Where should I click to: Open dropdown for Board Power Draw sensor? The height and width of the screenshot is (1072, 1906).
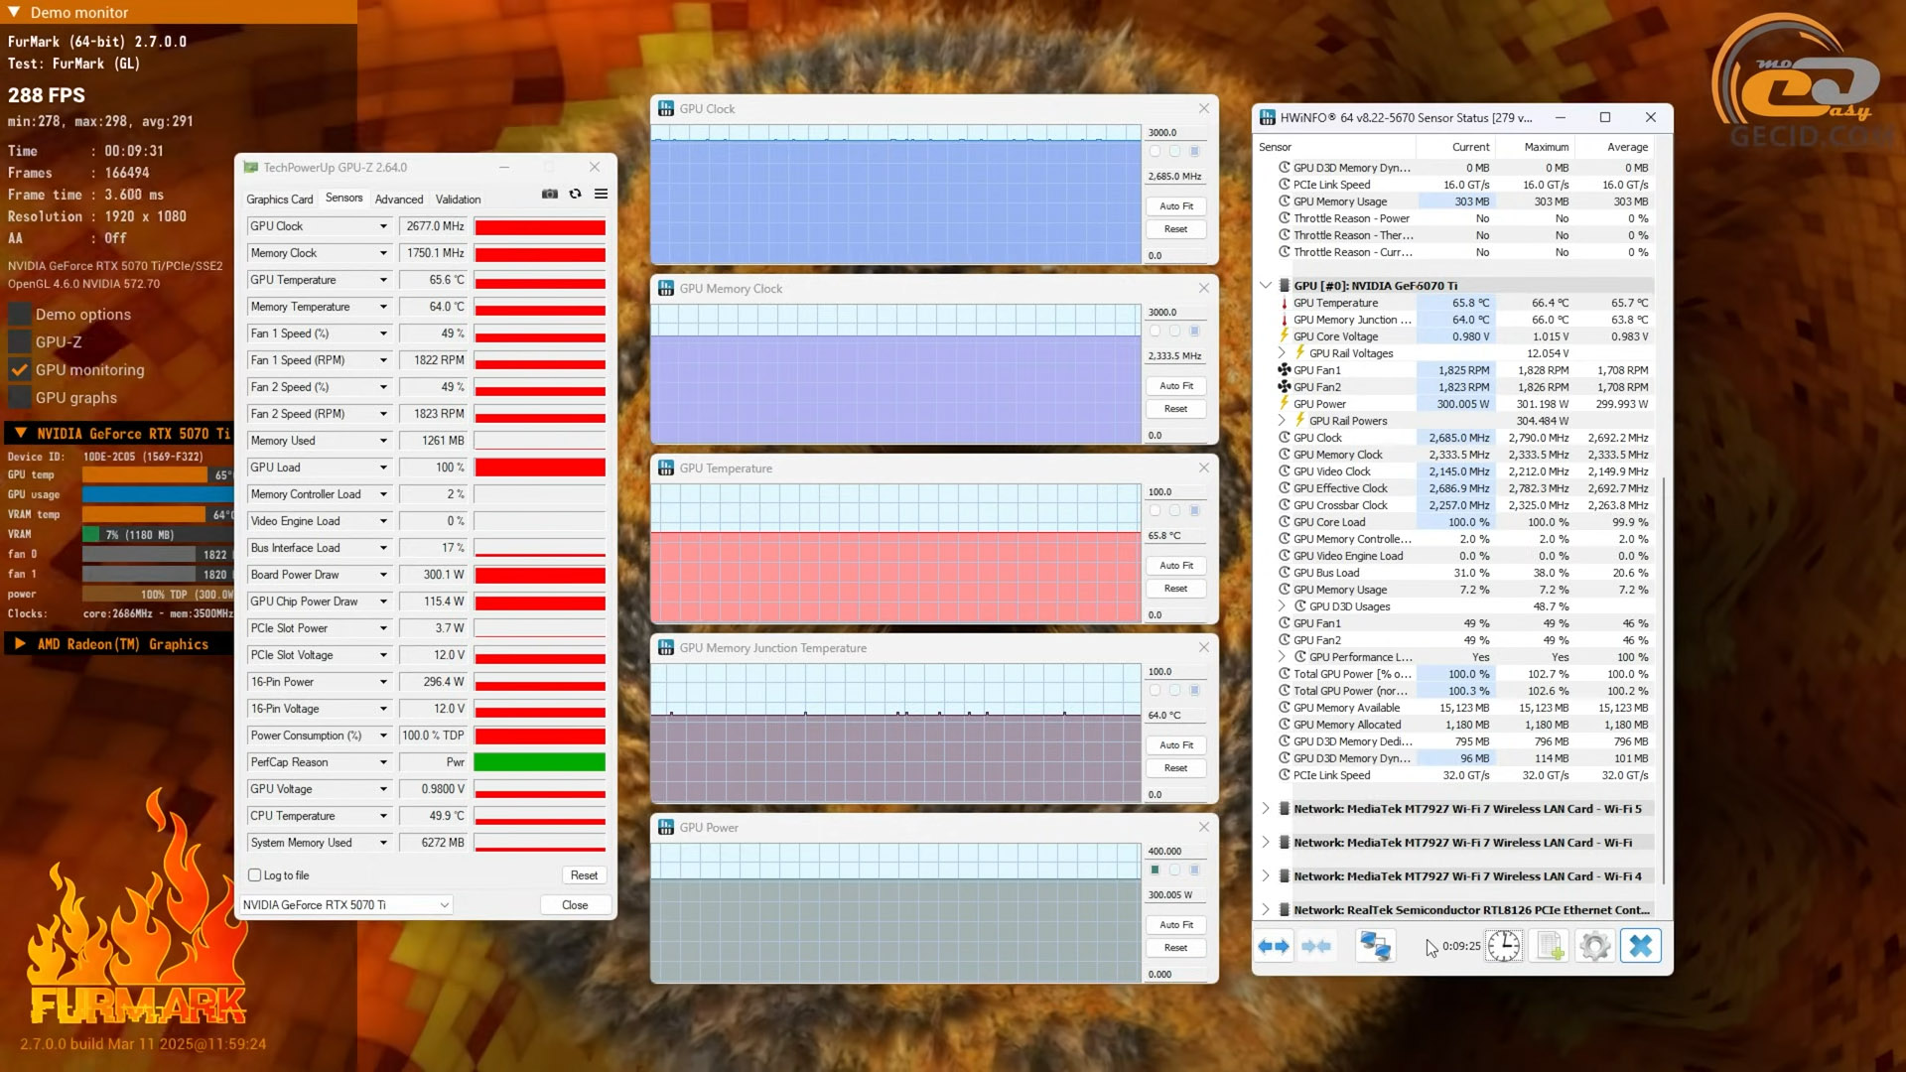[x=383, y=575]
